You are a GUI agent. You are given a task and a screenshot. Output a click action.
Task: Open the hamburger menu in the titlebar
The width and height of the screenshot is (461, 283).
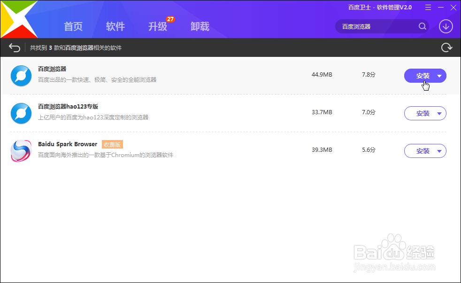(x=428, y=8)
